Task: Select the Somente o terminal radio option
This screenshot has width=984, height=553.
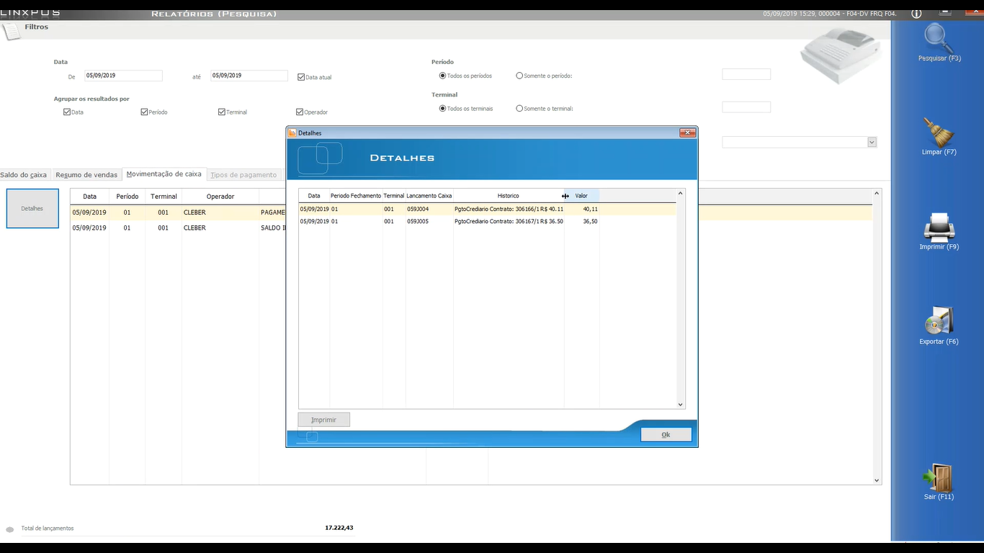Action: coord(519,109)
